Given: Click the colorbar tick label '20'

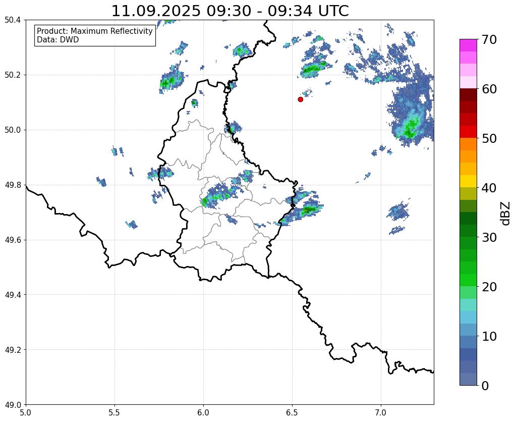Looking at the screenshot, I should 489,287.
